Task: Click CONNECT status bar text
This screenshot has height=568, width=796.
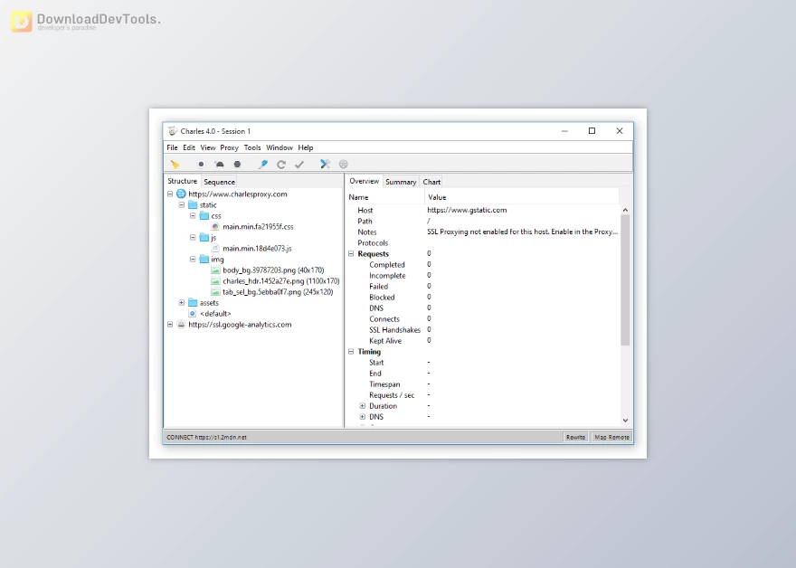Action: pos(206,437)
